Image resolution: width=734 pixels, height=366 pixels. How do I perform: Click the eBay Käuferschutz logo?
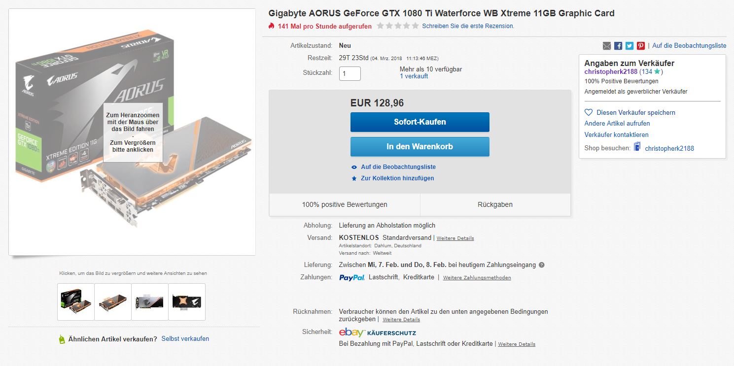click(x=378, y=333)
